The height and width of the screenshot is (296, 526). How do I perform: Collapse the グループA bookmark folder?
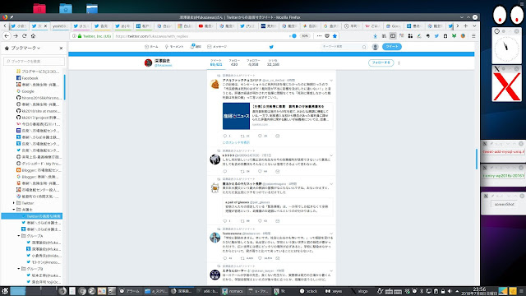pyautogui.click(x=19, y=236)
